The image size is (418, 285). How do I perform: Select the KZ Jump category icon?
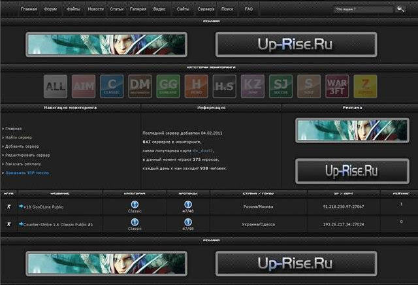253,86
